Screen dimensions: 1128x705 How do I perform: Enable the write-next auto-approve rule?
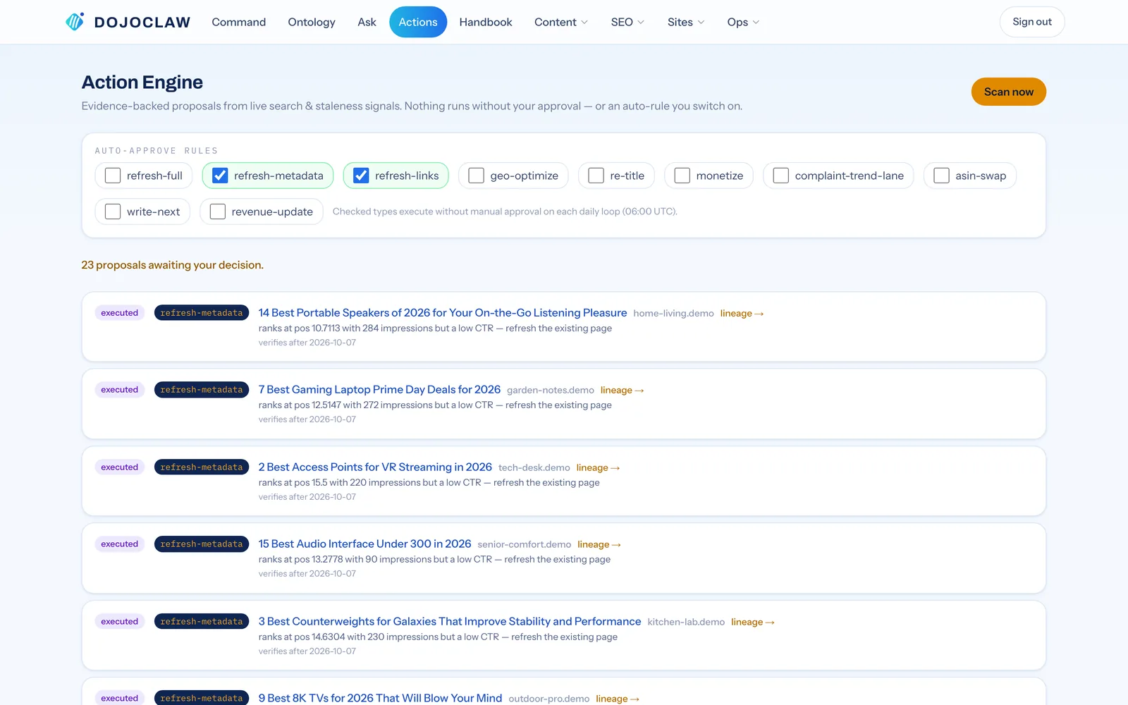[x=113, y=211]
